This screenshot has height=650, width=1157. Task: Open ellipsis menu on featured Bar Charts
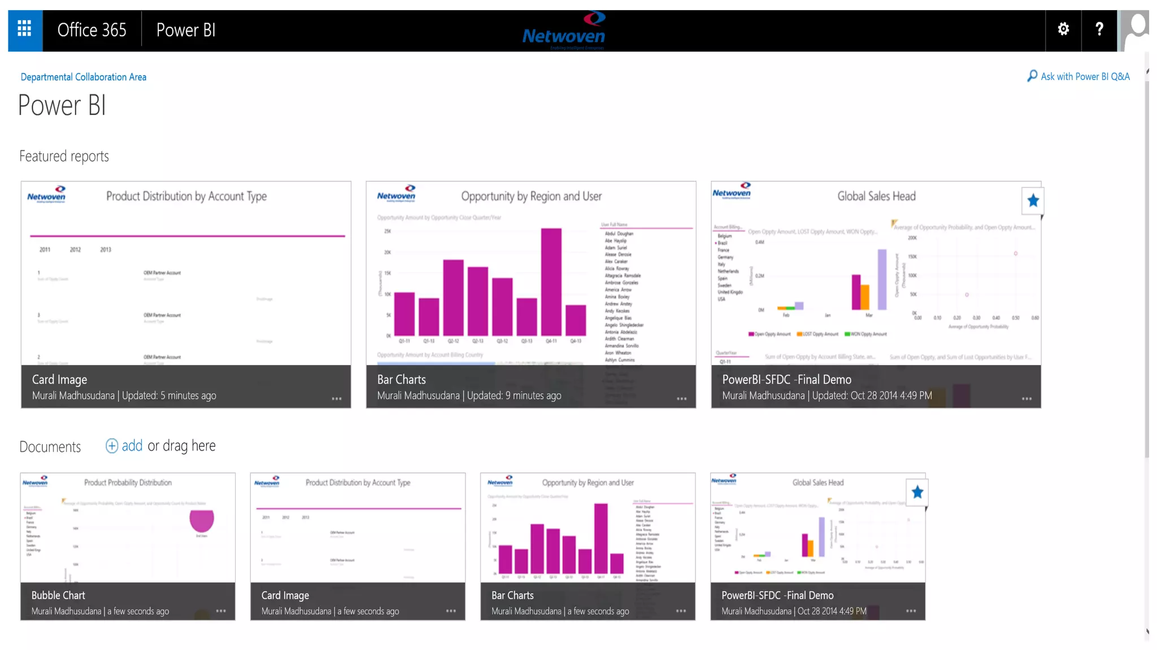(682, 399)
